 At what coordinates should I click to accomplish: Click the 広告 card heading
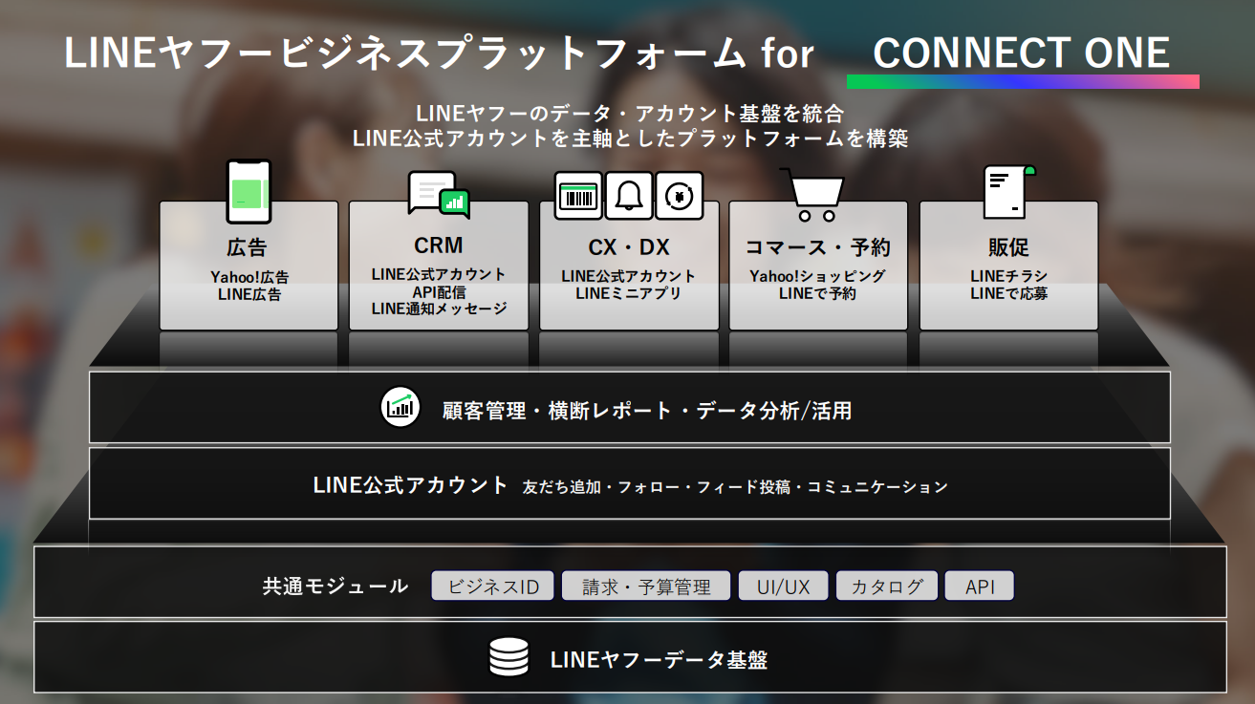248,248
